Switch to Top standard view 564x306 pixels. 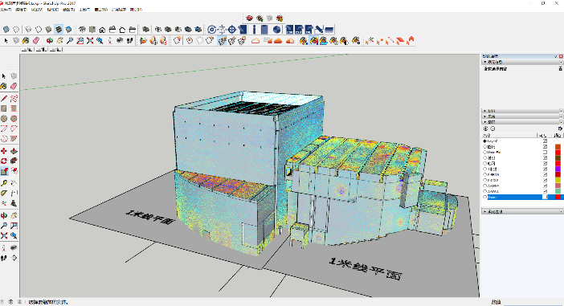(x=92, y=29)
